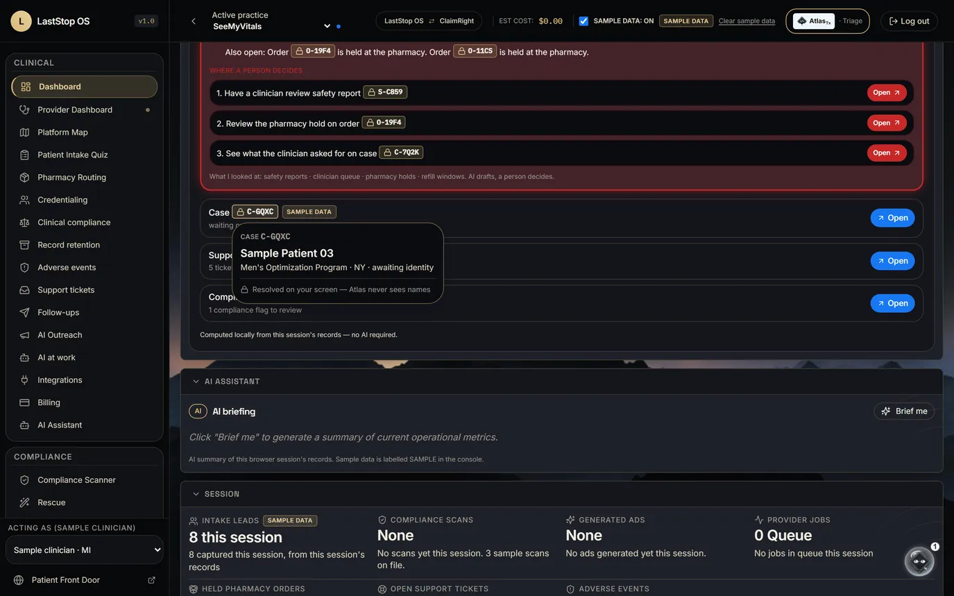The width and height of the screenshot is (954, 596).
Task: Open the compliance flag row
Action: tap(892, 303)
